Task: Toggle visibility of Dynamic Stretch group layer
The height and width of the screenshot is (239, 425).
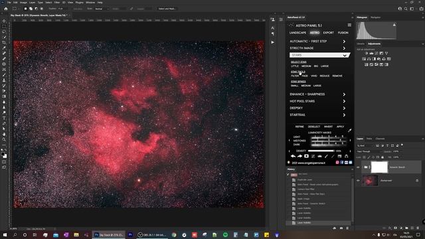Action: pos(358,167)
